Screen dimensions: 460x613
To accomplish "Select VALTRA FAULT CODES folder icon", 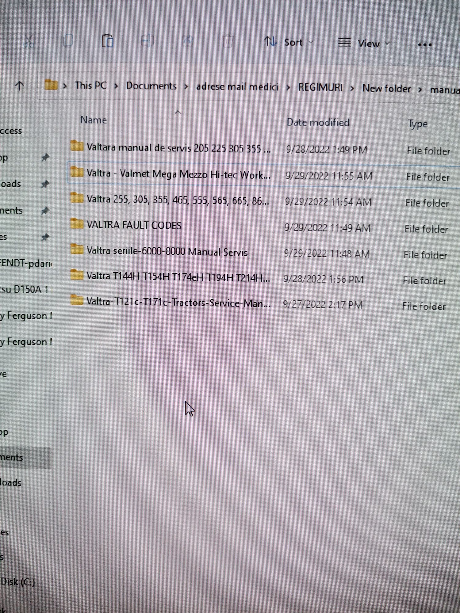I will [76, 223].
